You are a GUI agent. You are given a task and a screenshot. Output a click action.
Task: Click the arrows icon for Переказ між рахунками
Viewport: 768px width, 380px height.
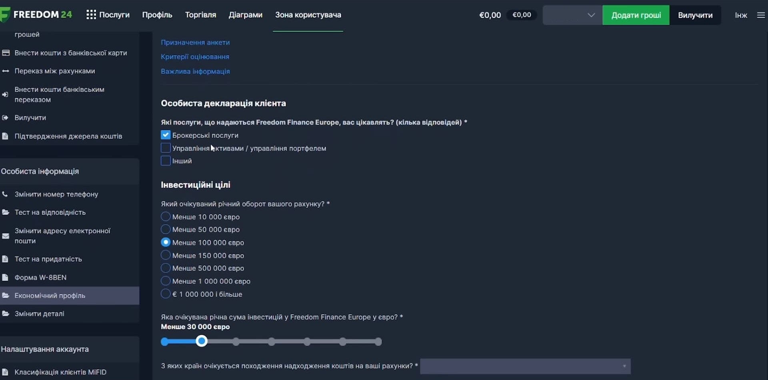coord(6,71)
